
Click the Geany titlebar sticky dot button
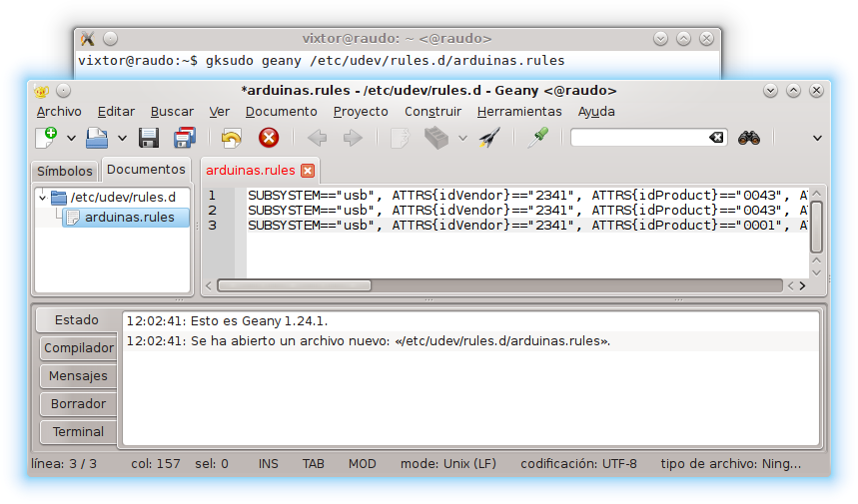pos(64,91)
